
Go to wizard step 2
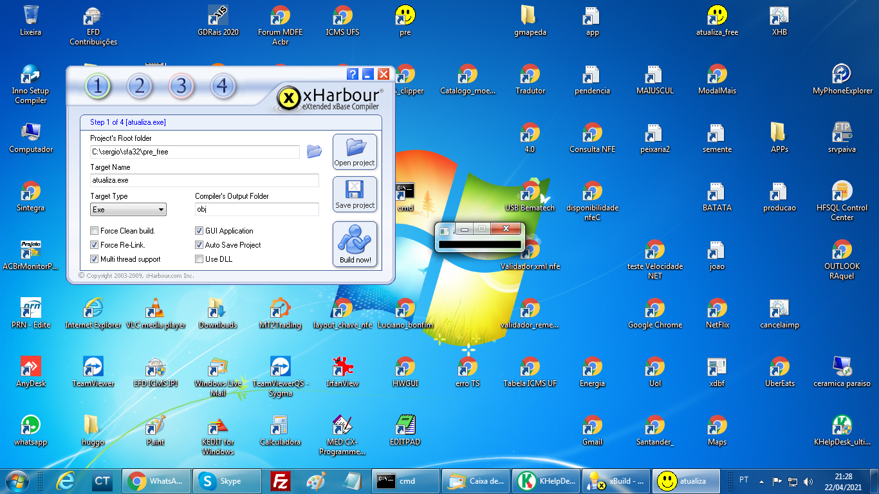click(x=140, y=86)
